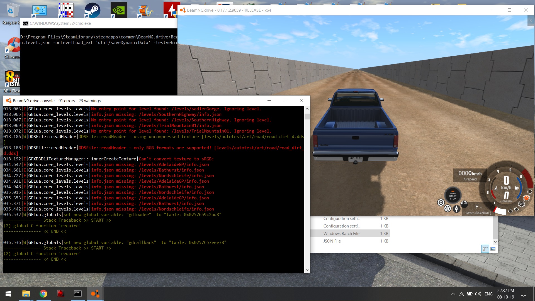
Task: Click the right turn signal arrow
Action: coord(517,209)
